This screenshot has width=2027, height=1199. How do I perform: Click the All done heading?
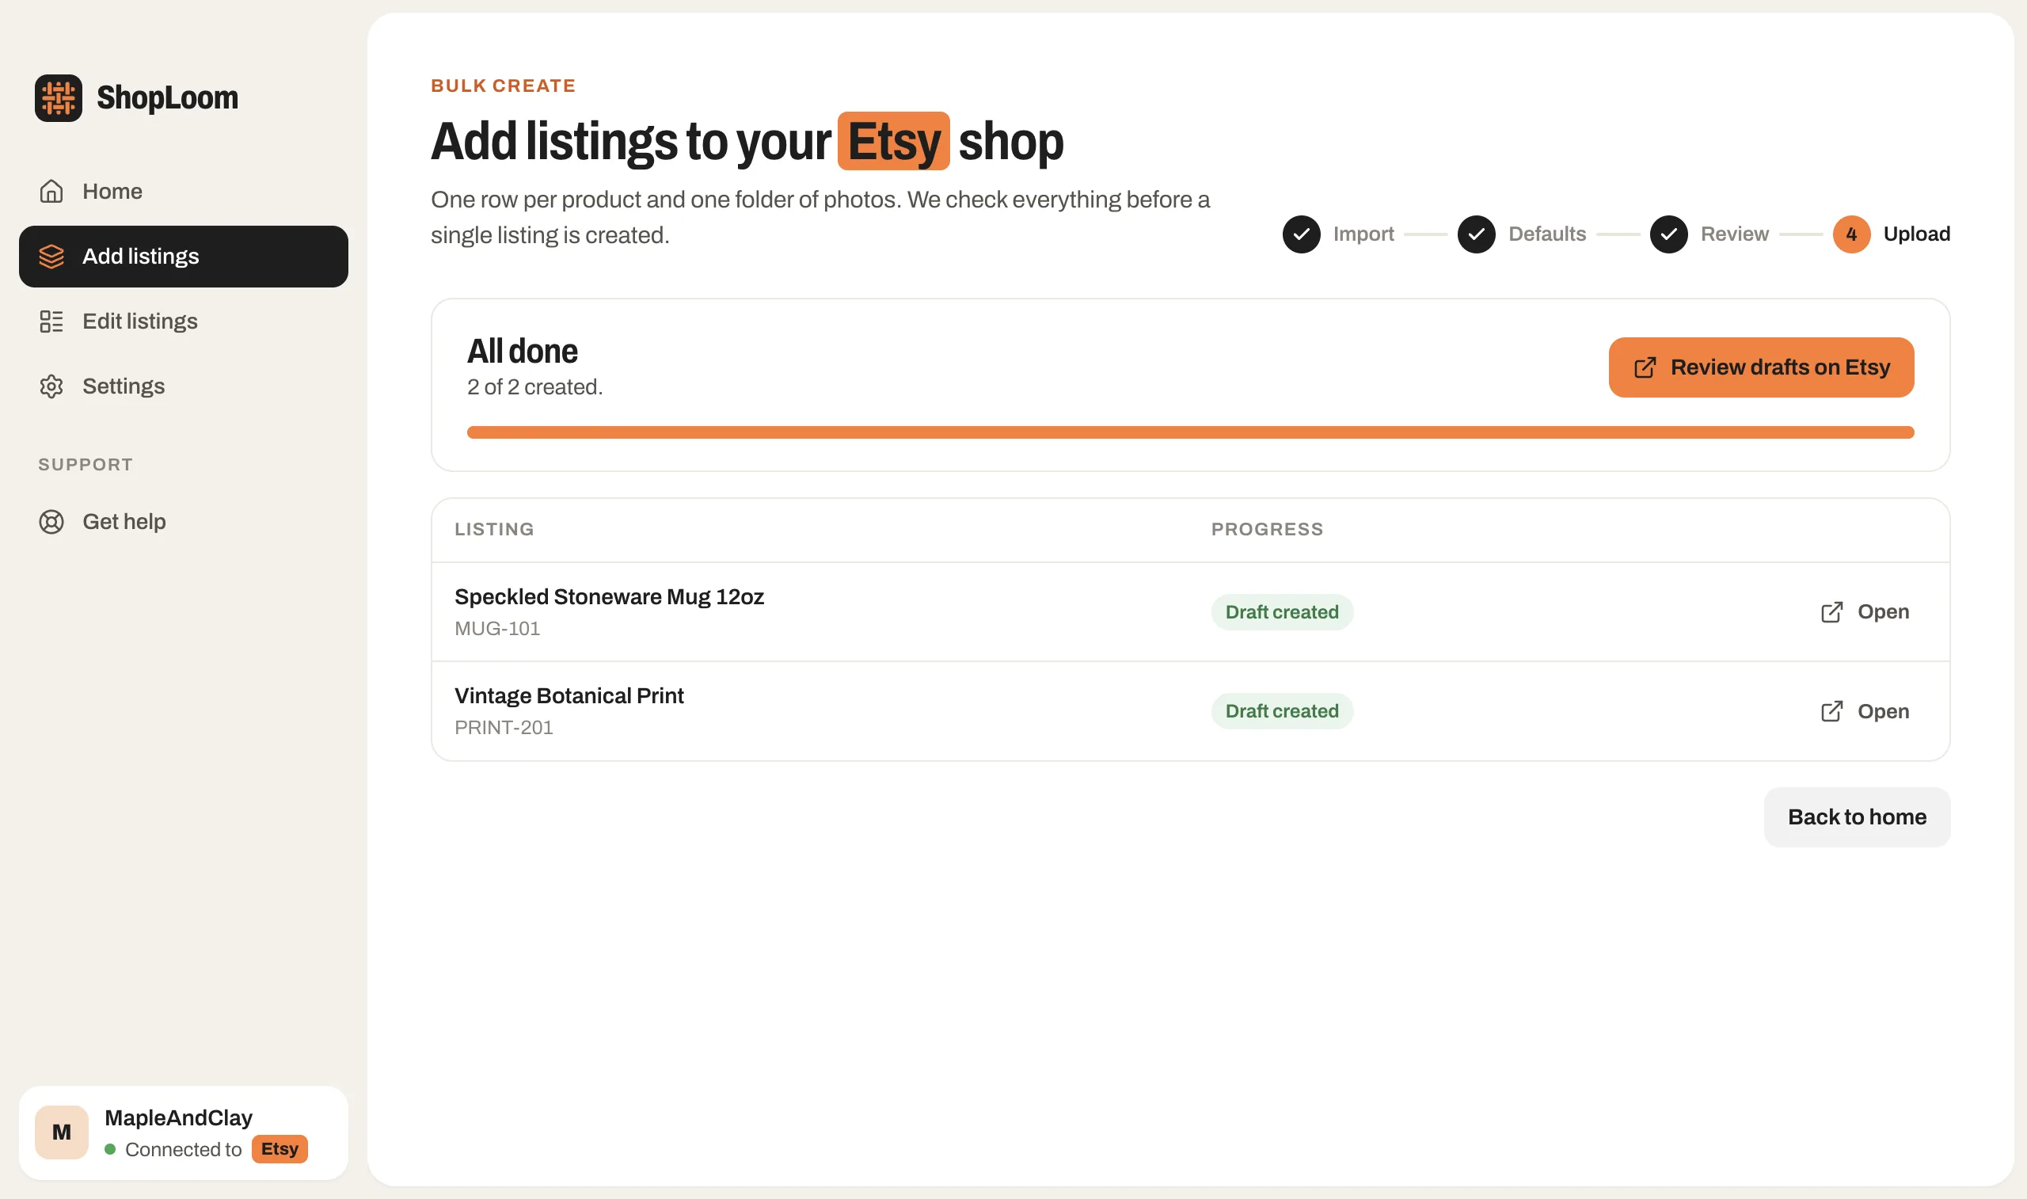tap(523, 352)
